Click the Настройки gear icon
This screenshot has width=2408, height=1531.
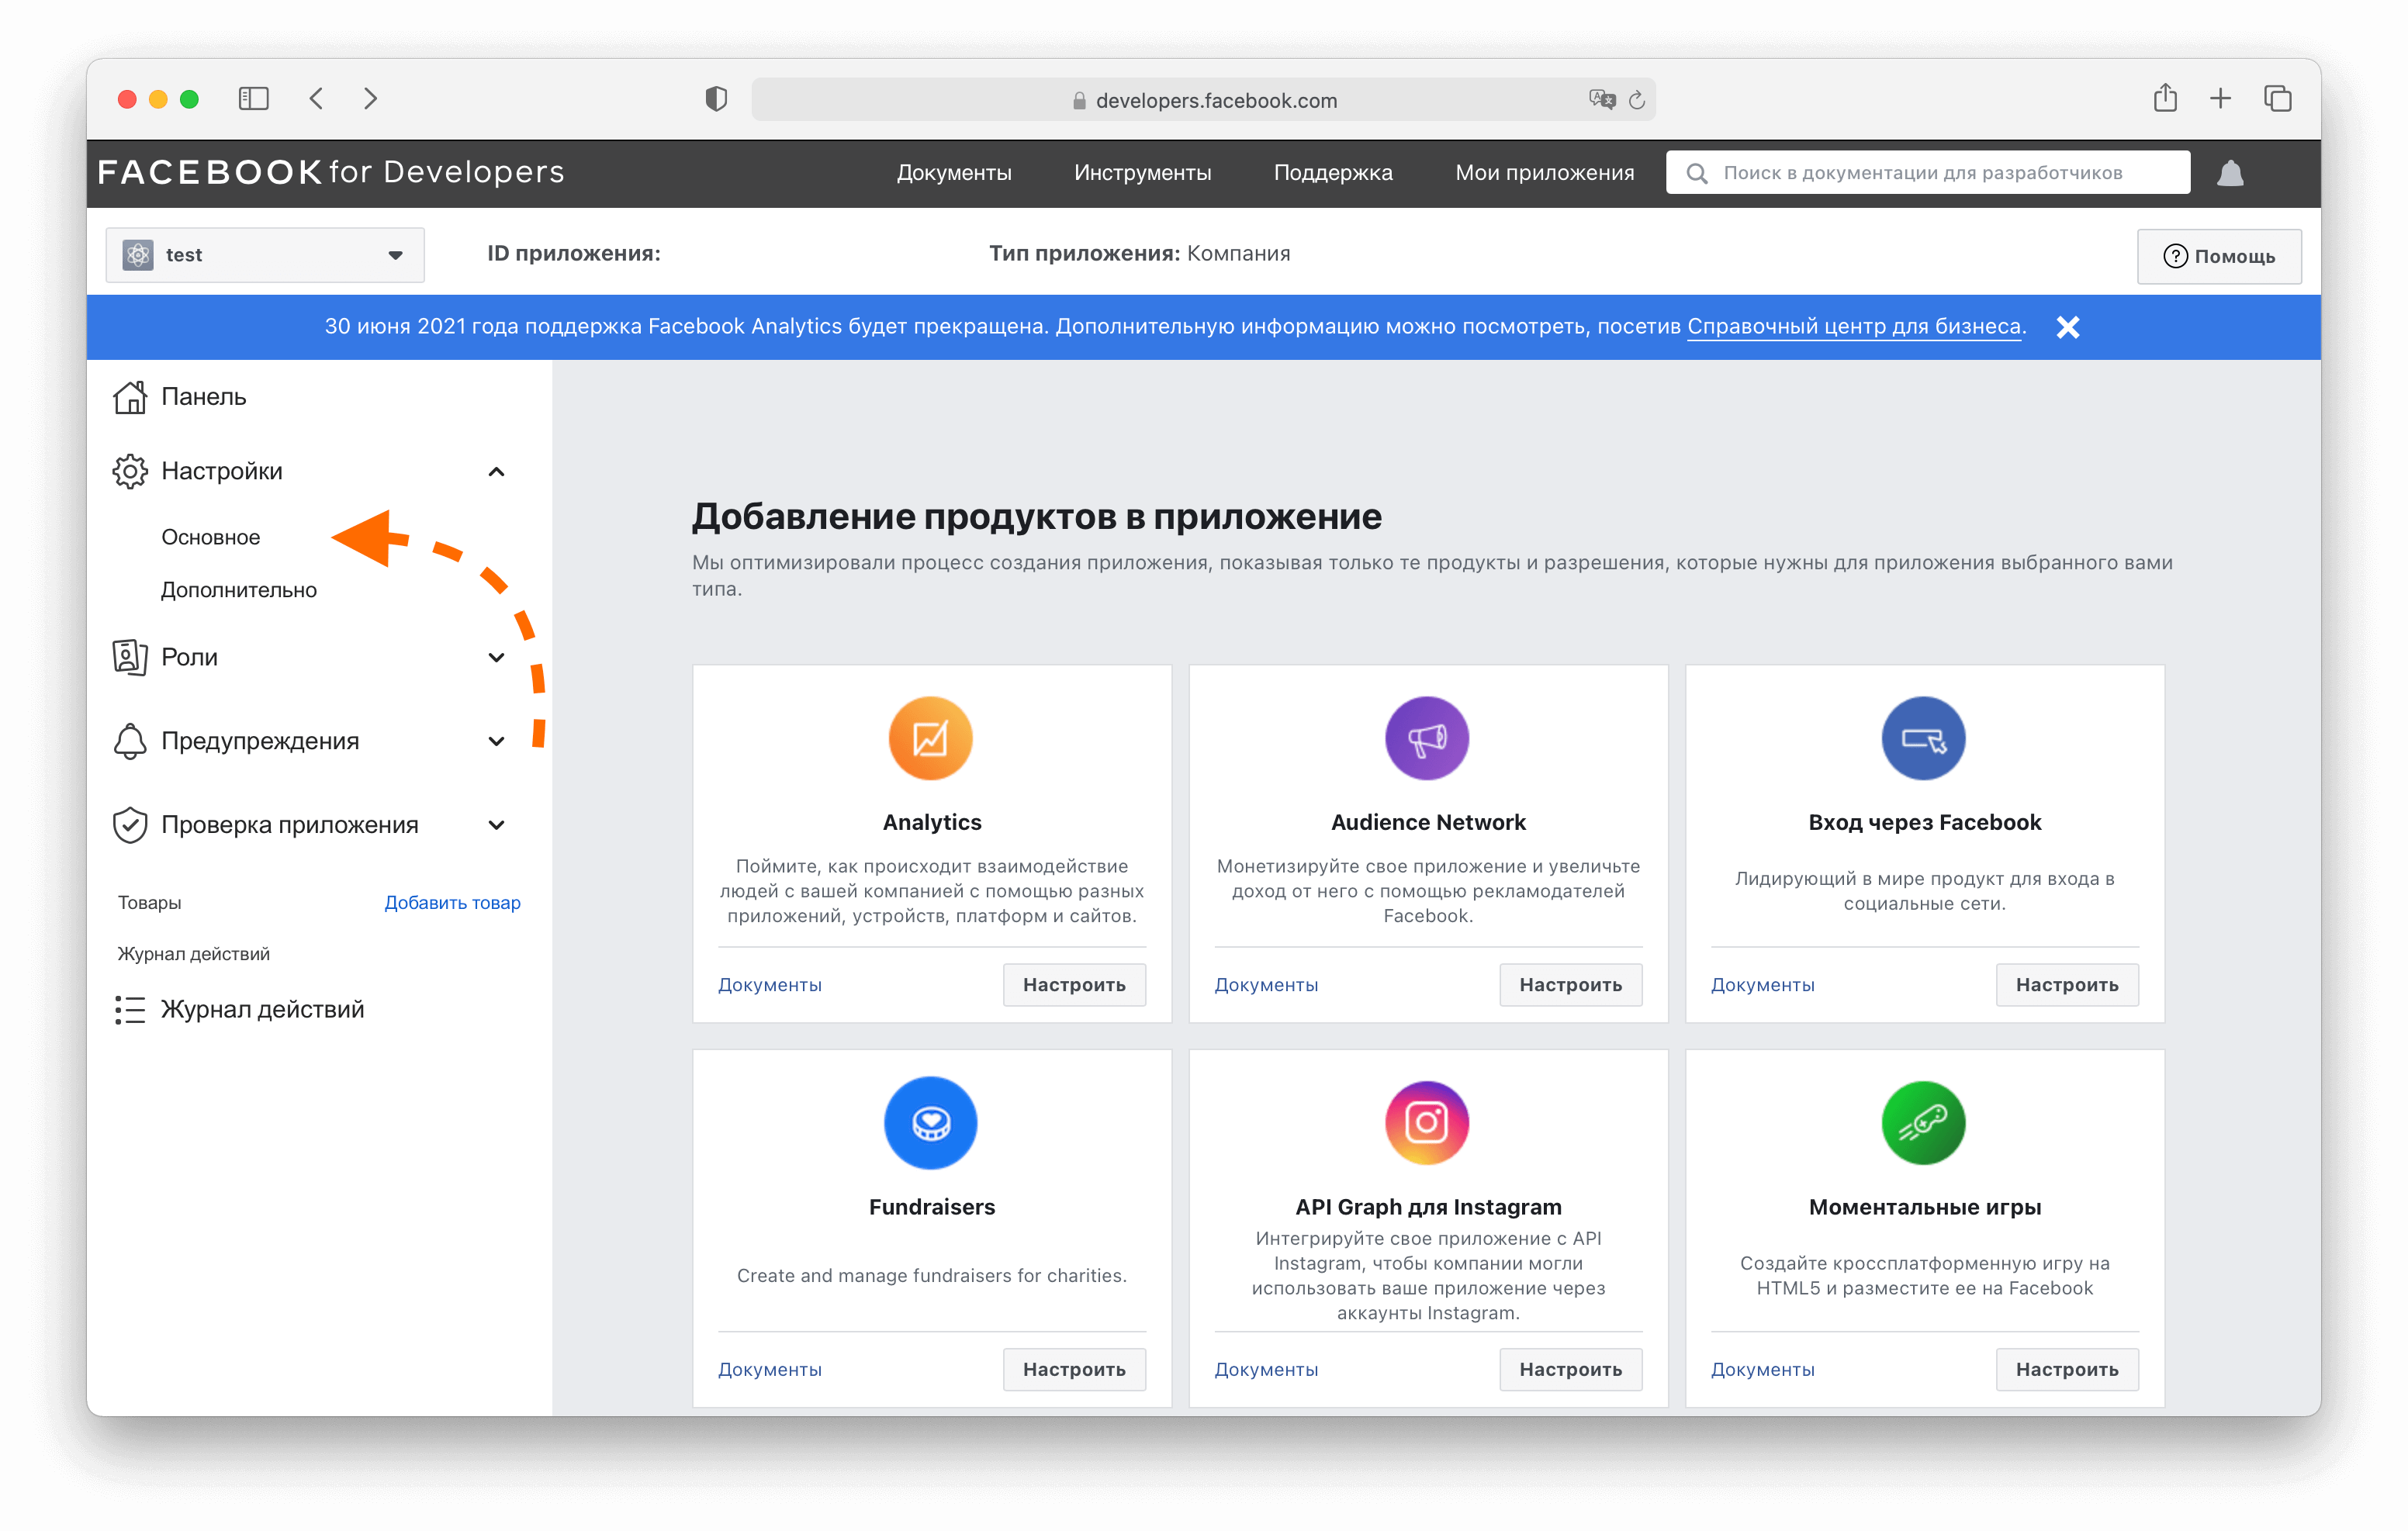(x=130, y=471)
